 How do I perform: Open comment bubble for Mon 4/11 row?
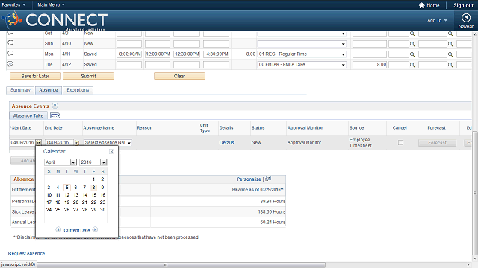[x=10, y=53]
